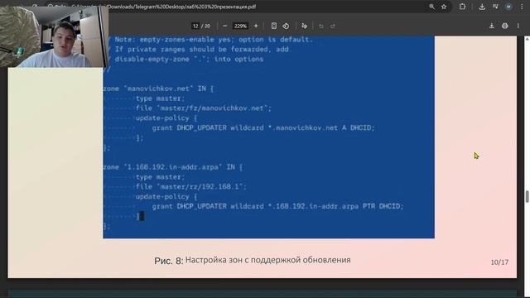Click grant line ending 'PTR DHCID;'
Screen dimensions: 530x298
click(x=278, y=206)
